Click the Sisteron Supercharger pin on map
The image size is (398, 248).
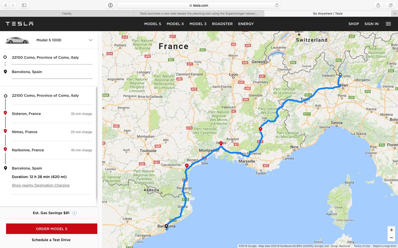coord(260,129)
